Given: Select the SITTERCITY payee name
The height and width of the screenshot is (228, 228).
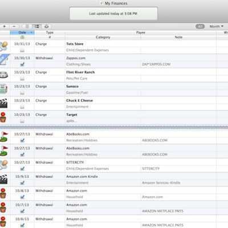Looking at the screenshot, I should click(75, 162).
